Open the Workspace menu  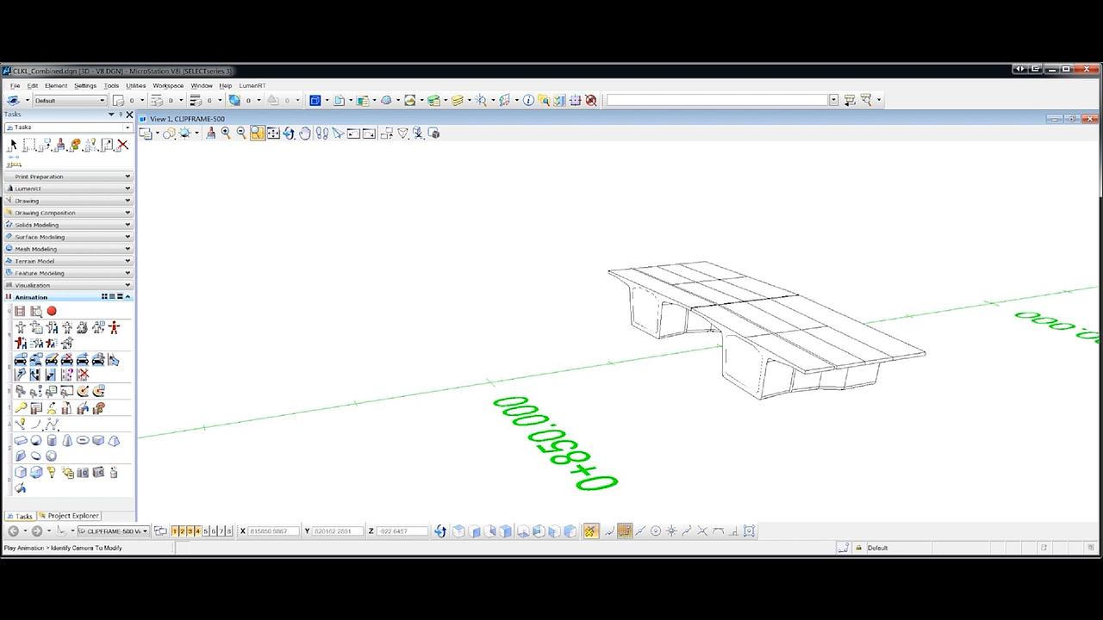tap(168, 86)
